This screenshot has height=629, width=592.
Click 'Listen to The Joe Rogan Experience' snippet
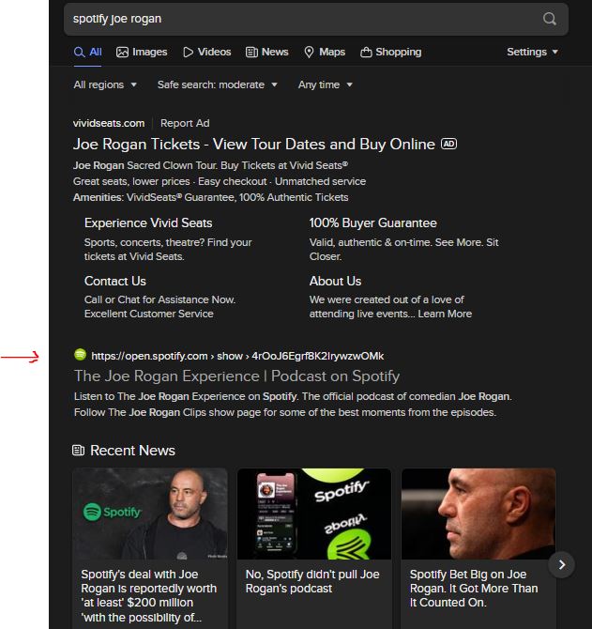(293, 405)
